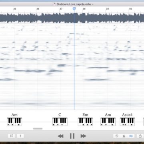Screen dimensions: 144x144
Task: Select the Asus4 chord label
Action: (127, 115)
